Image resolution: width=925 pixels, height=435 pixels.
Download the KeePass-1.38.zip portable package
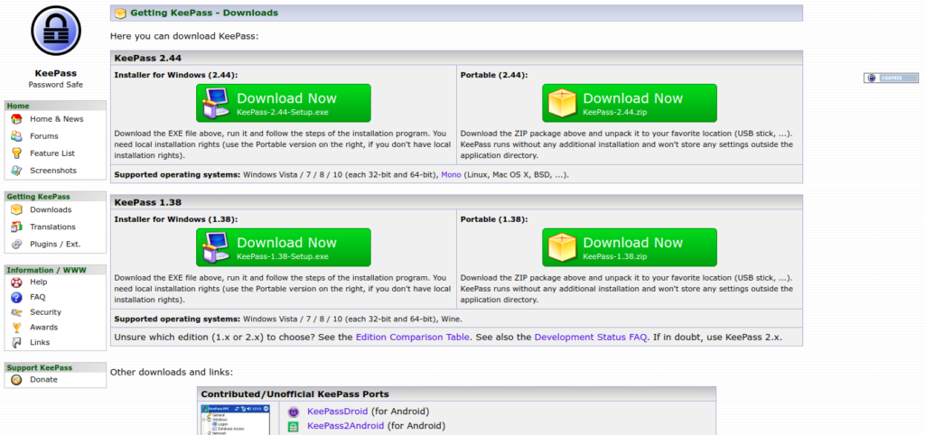[630, 247]
